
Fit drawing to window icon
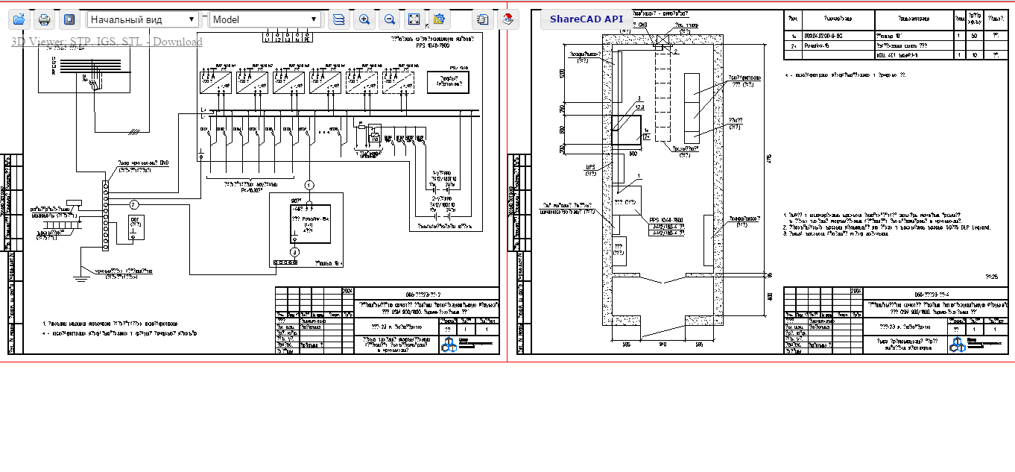[414, 19]
